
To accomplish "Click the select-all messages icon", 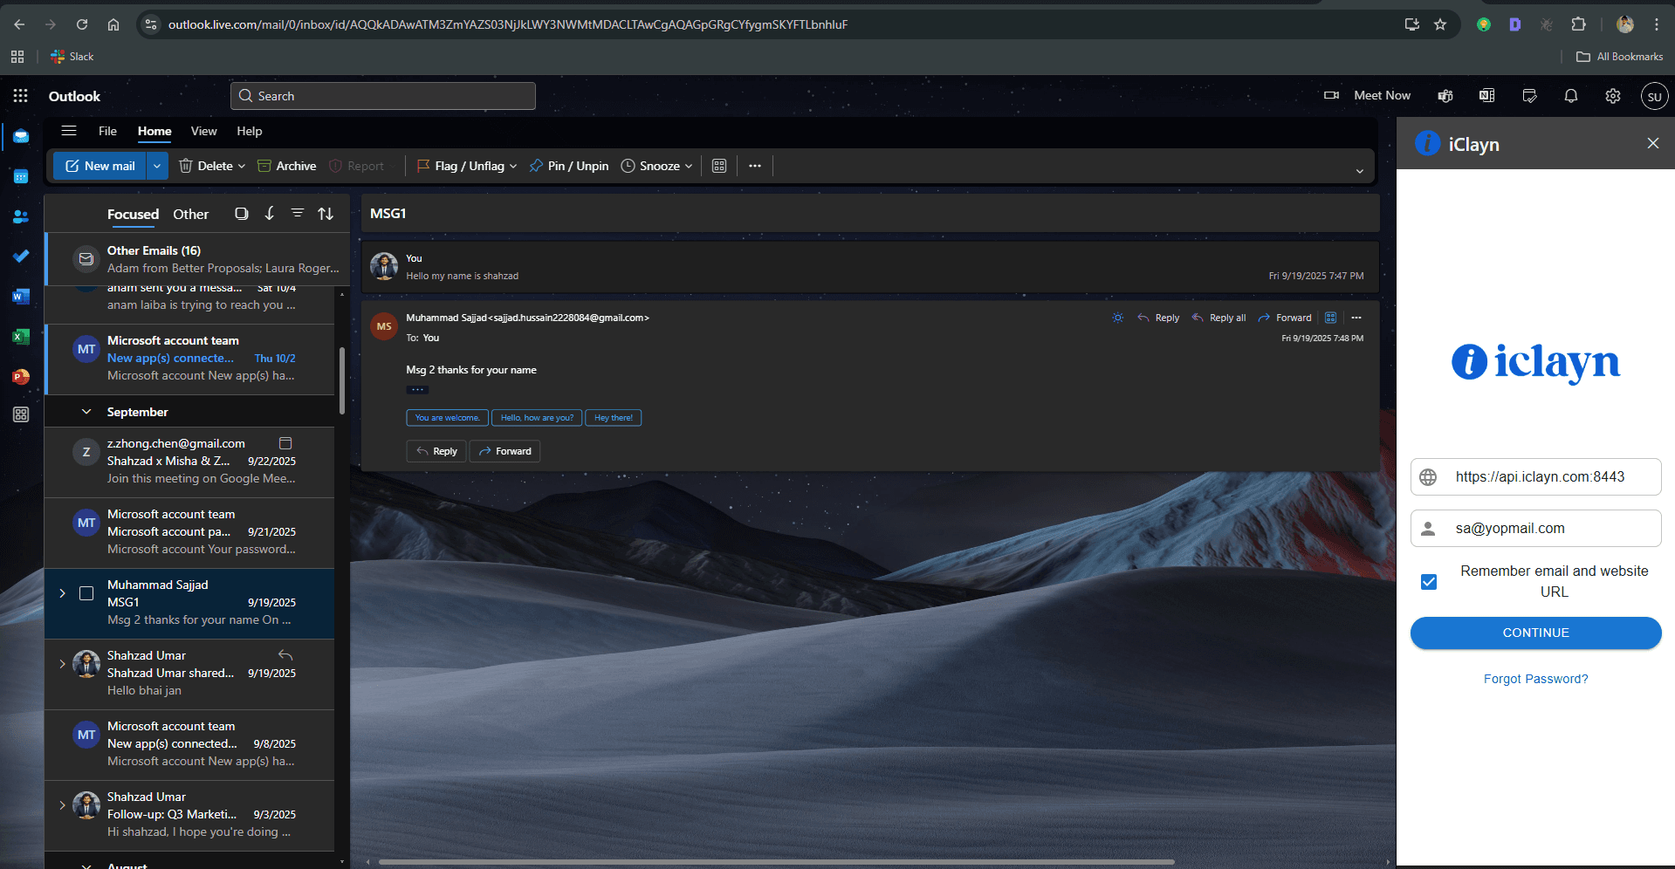I will [x=242, y=214].
